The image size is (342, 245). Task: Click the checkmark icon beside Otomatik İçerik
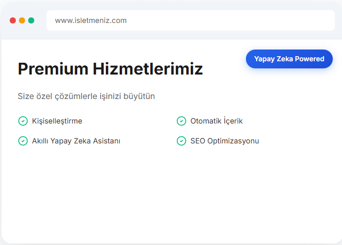point(181,121)
